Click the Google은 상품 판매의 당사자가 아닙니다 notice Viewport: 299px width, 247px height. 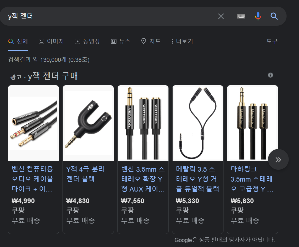[225, 240]
